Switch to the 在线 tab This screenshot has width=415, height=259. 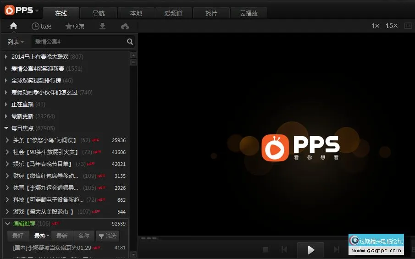[61, 13]
